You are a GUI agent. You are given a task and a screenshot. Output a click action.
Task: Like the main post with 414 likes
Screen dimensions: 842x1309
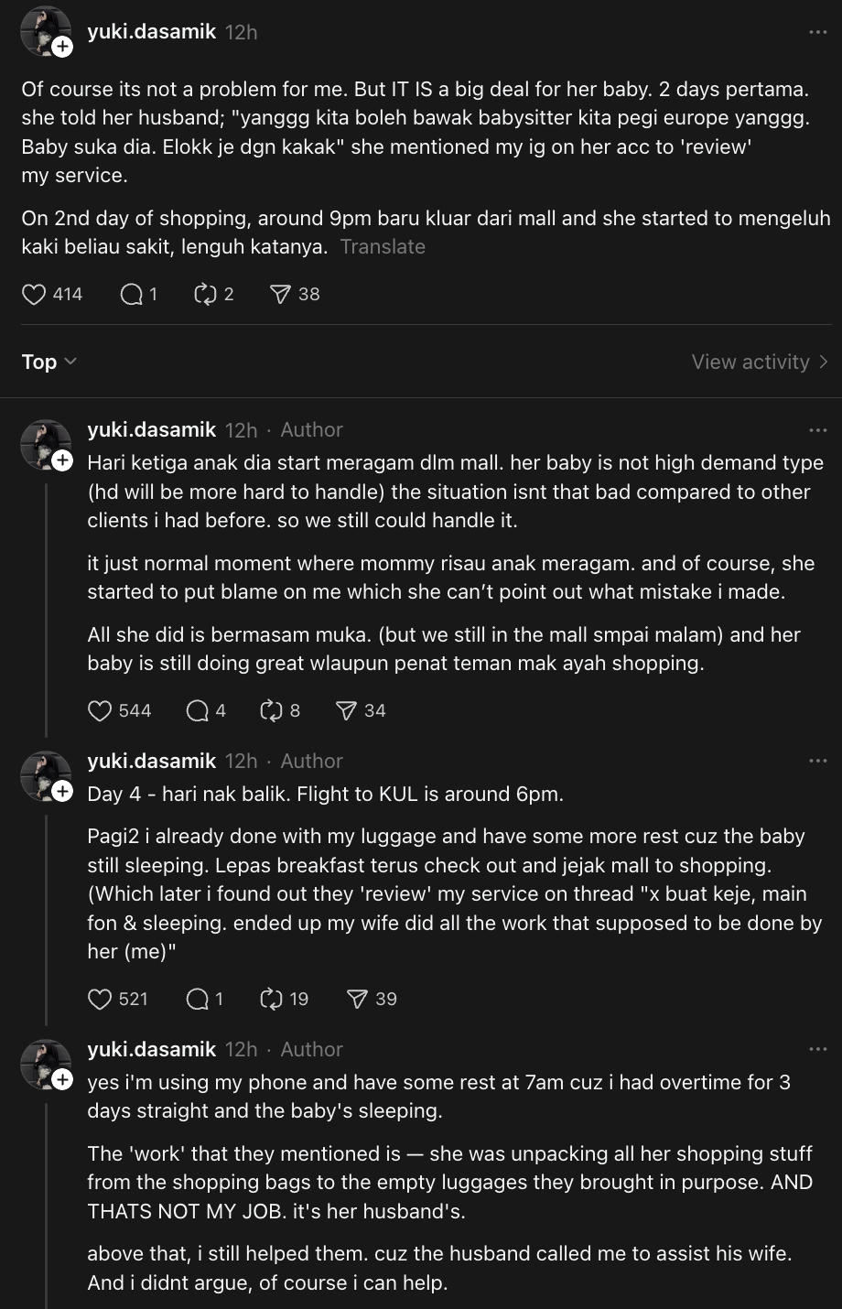pyautogui.click(x=34, y=294)
